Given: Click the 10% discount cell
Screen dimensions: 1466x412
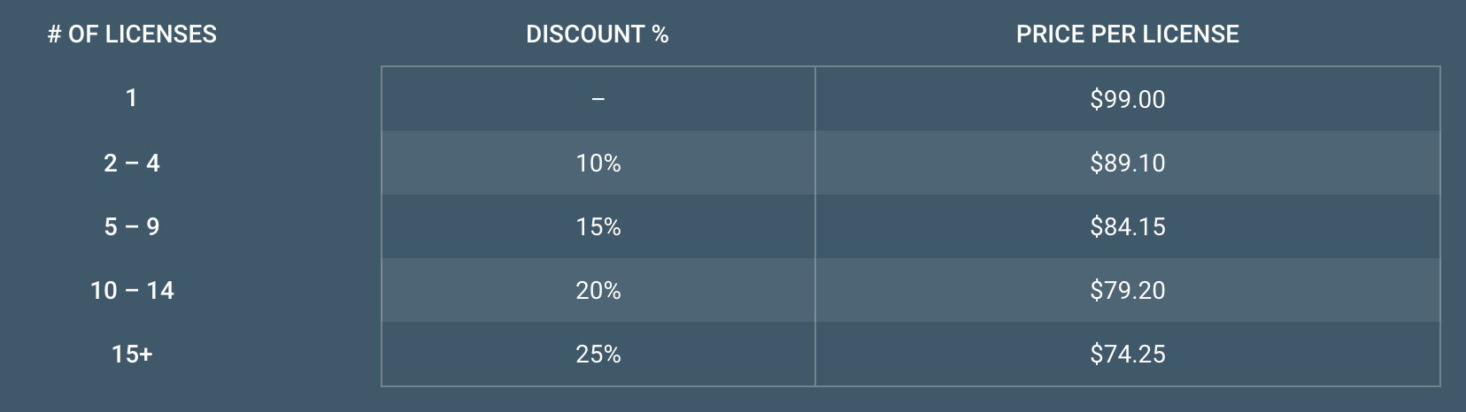Looking at the screenshot, I should pos(598,163).
